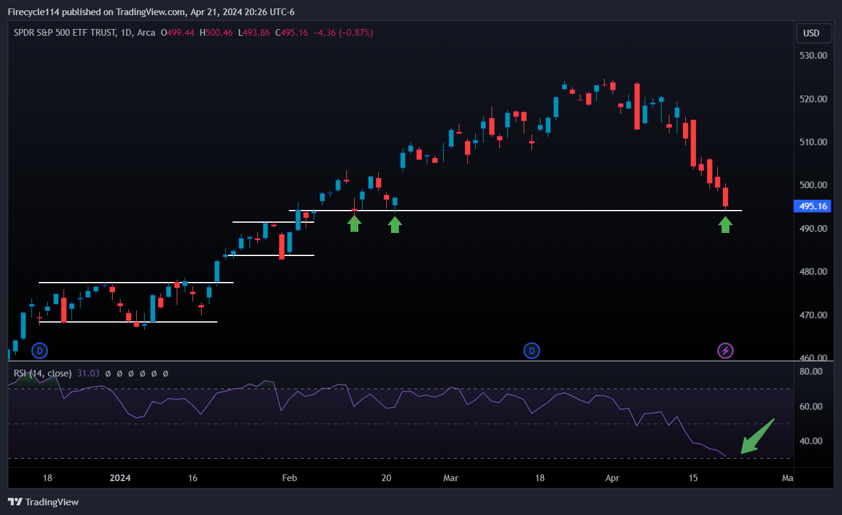Click the 510.00 price axis label
Screen dimensions: 842x515
(x=813, y=142)
